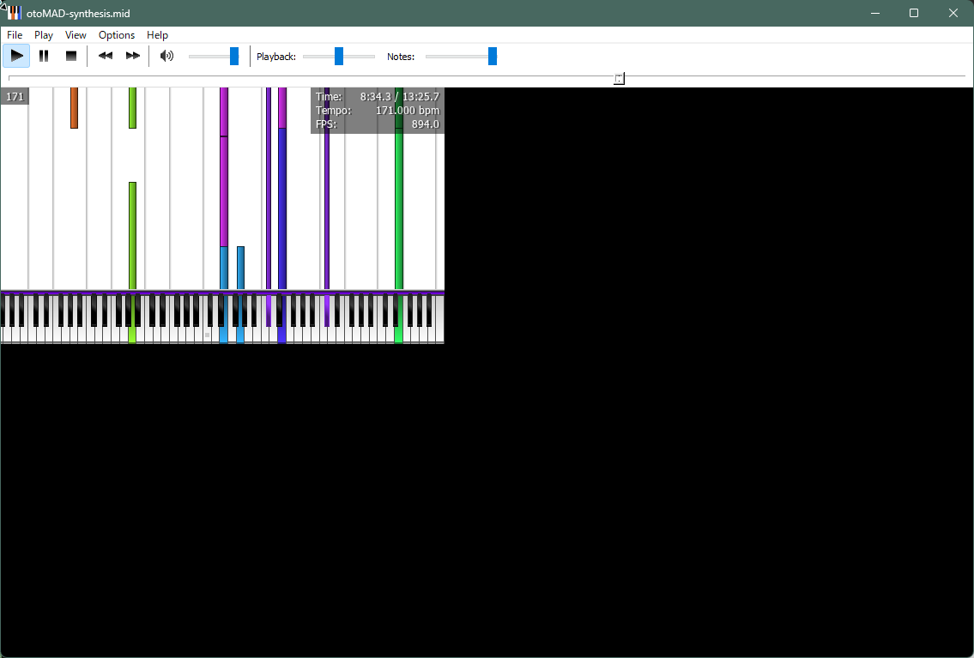This screenshot has height=658, width=974.
Task: Open the Options menu
Action: [117, 35]
